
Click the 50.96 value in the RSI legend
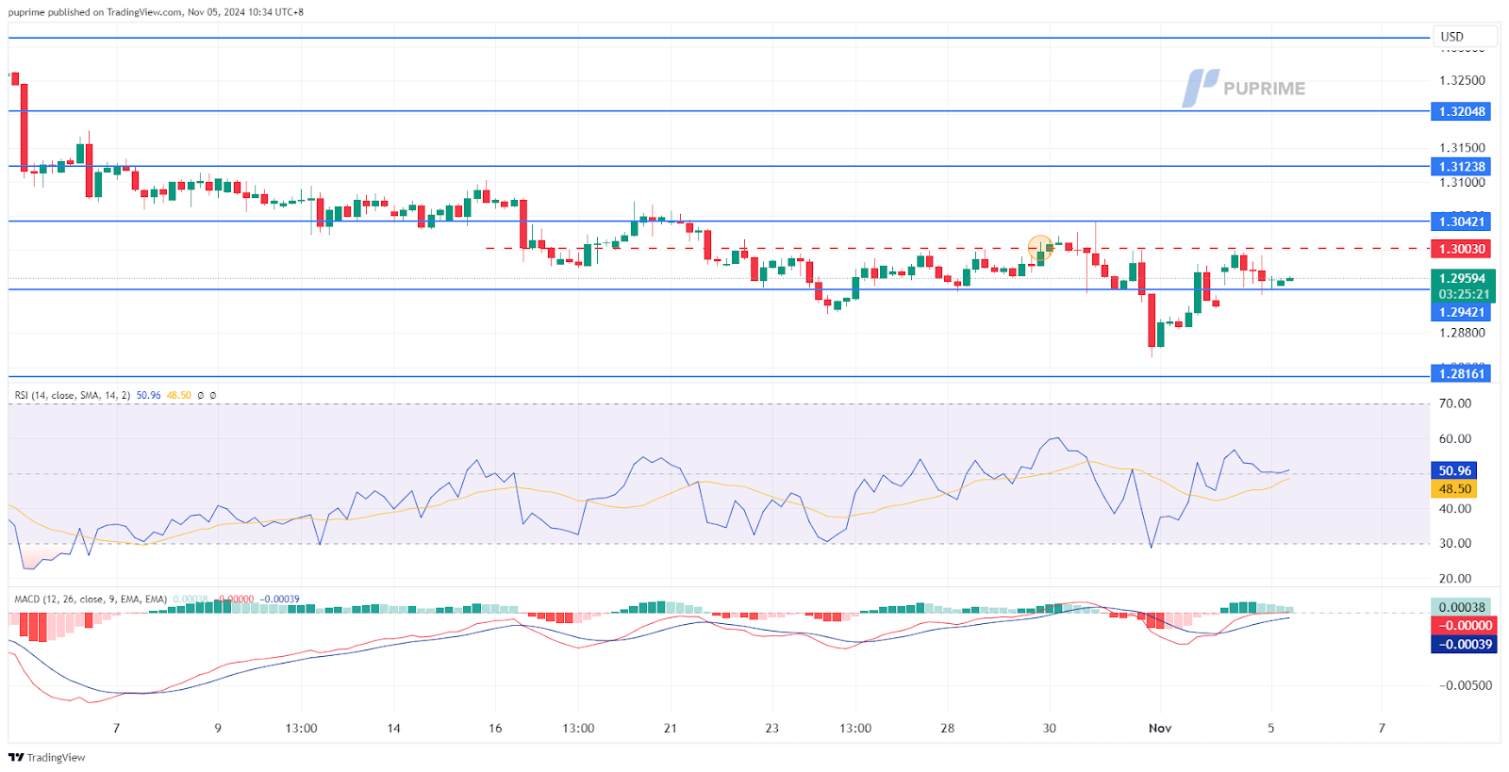[148, 396]
